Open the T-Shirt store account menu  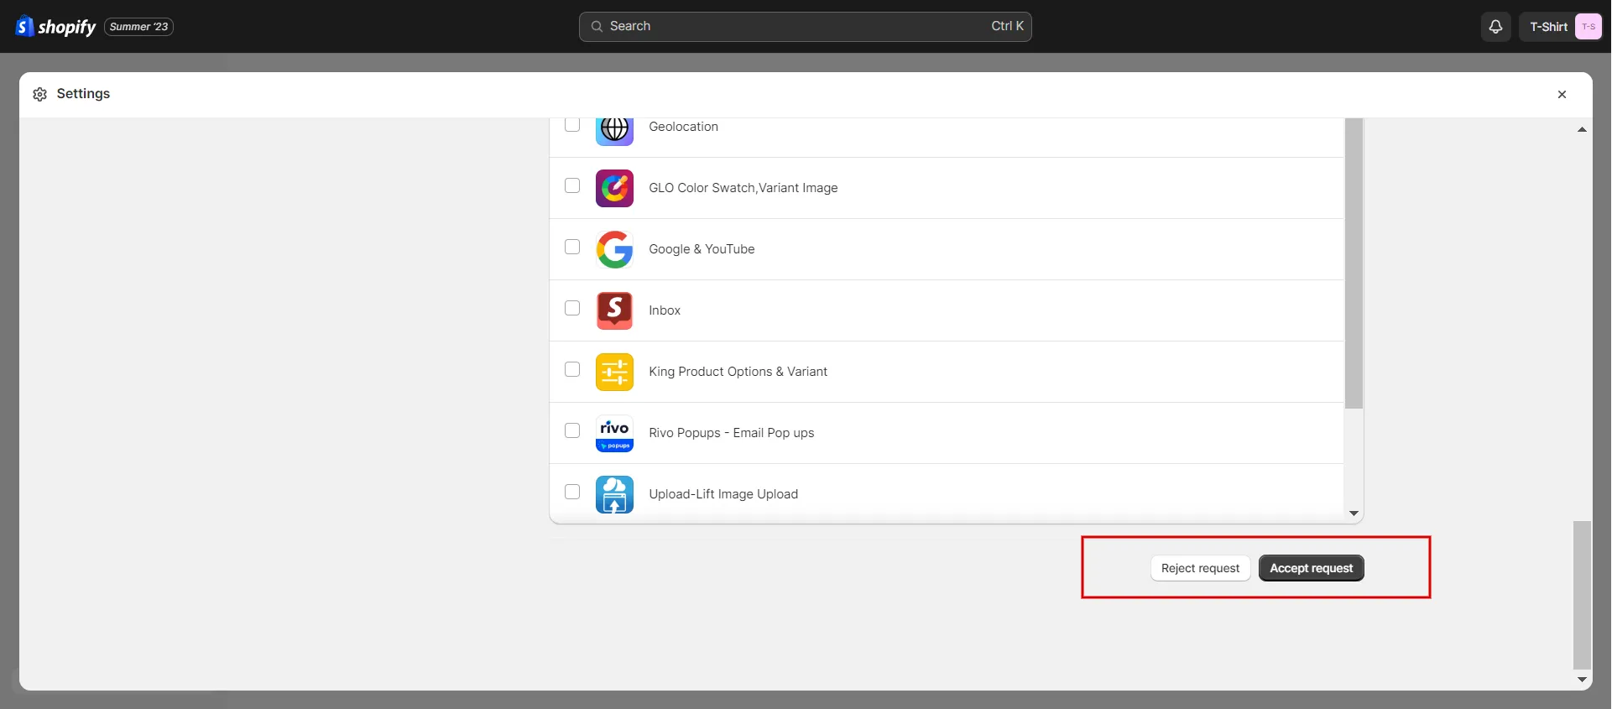pyautogui.click(x=1561, y=27)
